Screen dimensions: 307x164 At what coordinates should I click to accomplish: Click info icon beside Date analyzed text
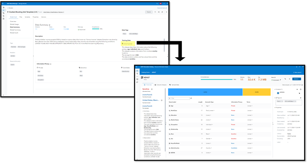pos(302,85)
